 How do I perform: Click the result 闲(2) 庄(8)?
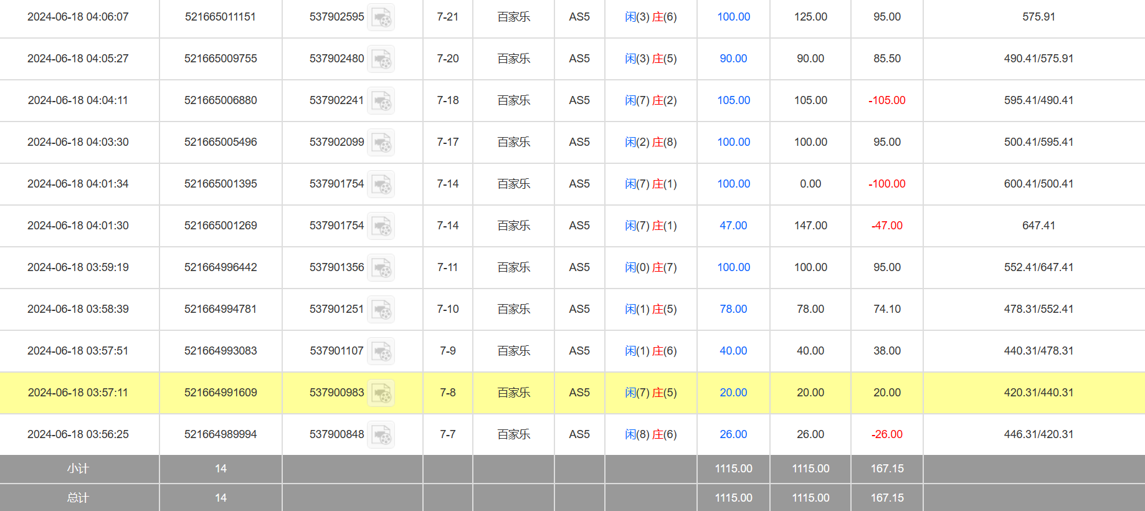(x=650, y=142)
